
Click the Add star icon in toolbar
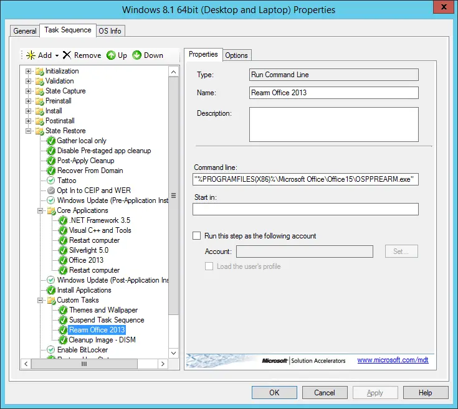(x=31, y=55)
